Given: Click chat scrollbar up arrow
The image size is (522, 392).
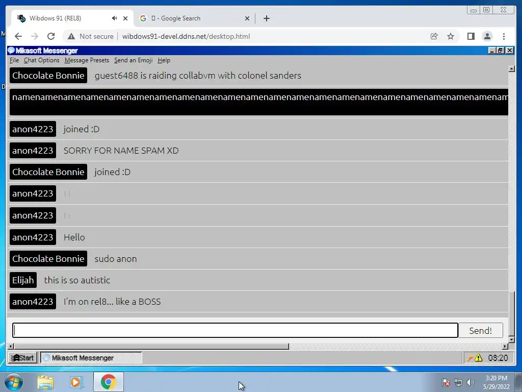Looking at the screenshot, I should click(512, 69).
